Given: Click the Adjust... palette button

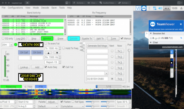Looking at the screenshot, I should [x=52, y=102].
